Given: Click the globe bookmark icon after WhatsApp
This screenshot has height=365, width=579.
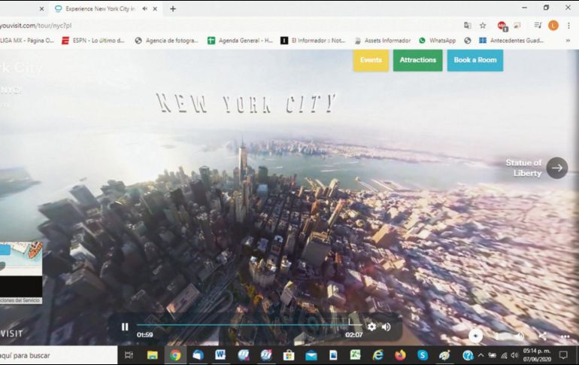Looking at the screenshot, I should (x=468, y=41).
